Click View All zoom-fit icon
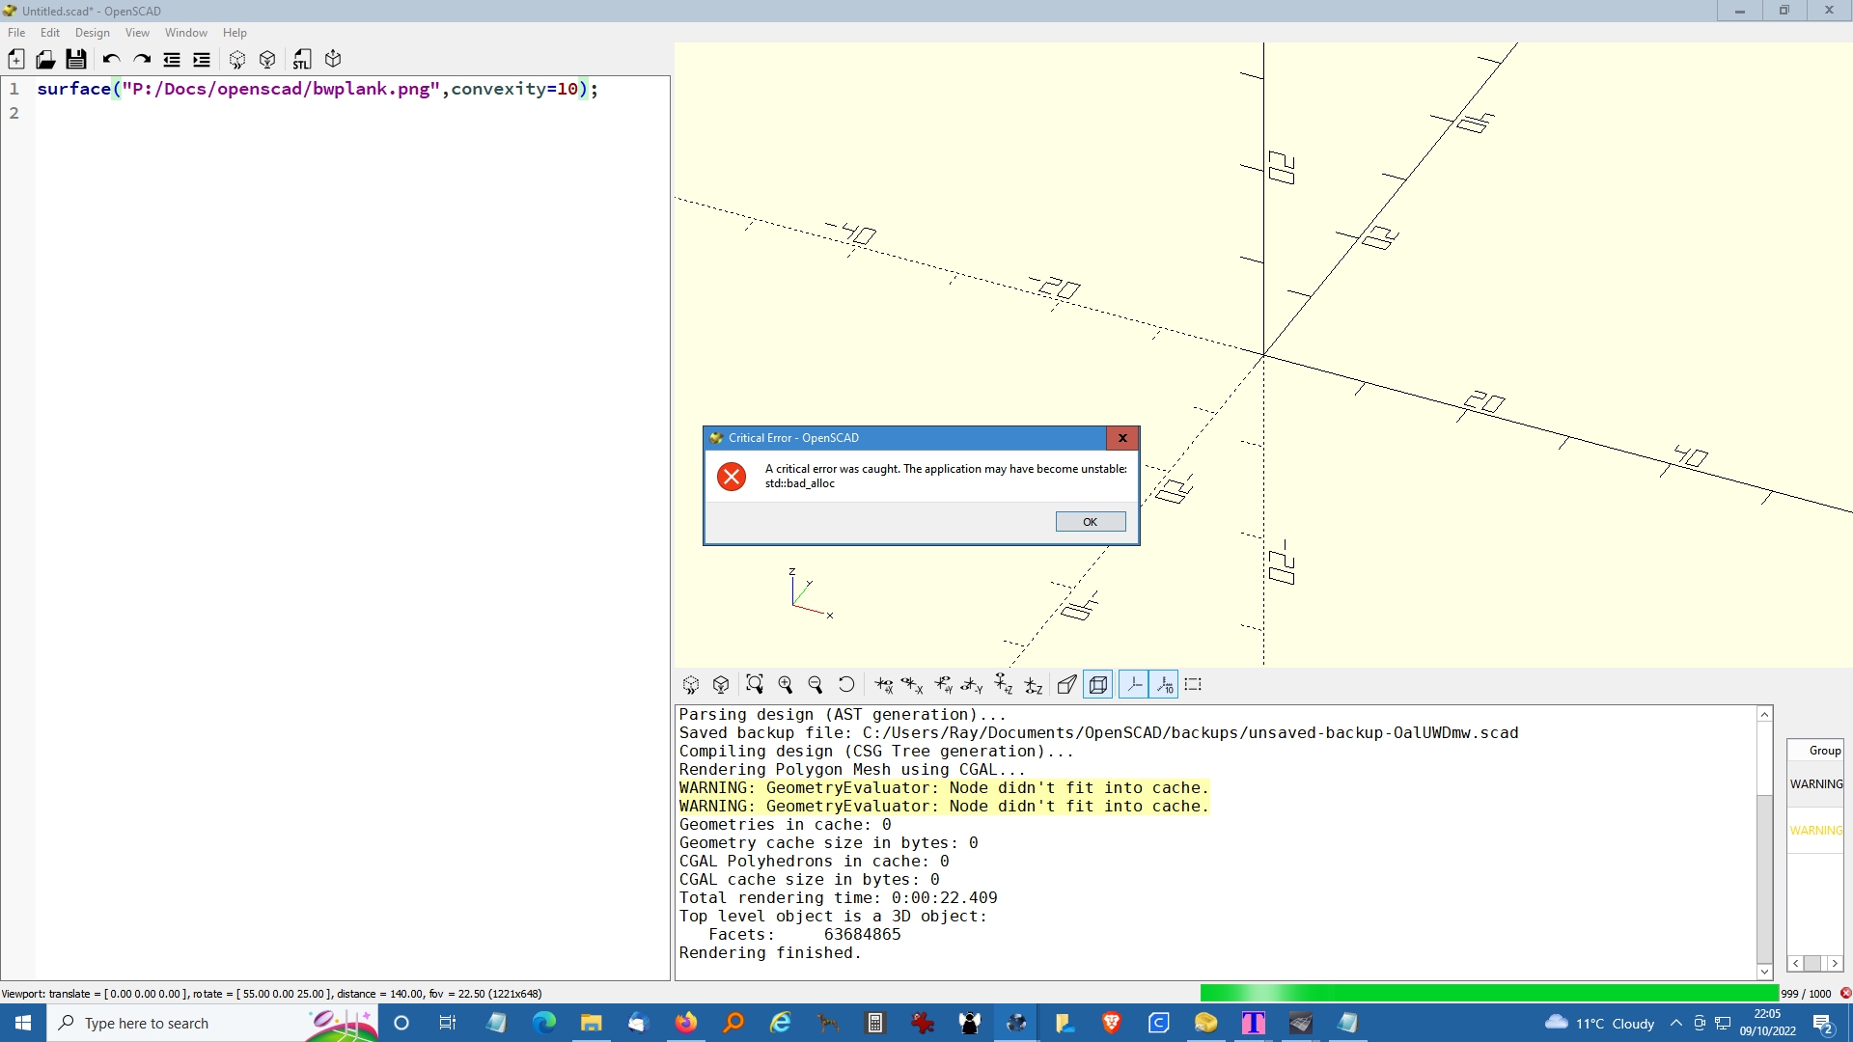The height and width of the screenshot is (1042, 1853). click(755, 685)
